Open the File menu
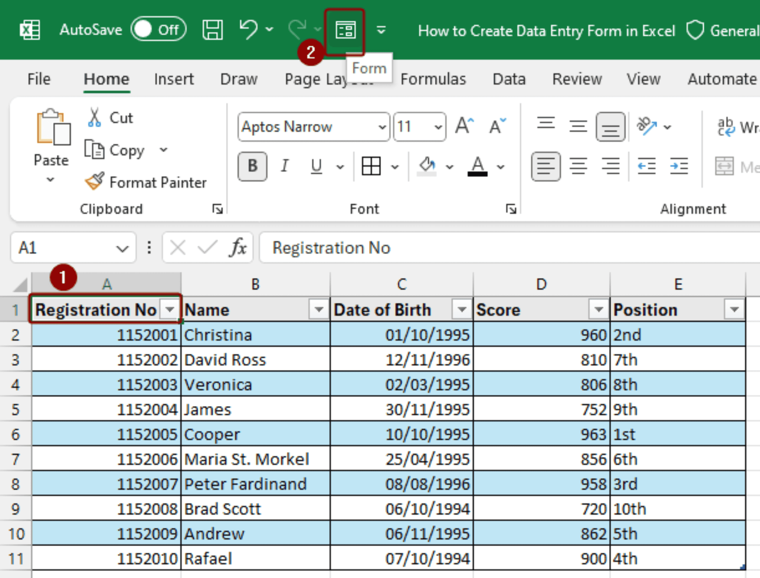 (x=38, y=79)
